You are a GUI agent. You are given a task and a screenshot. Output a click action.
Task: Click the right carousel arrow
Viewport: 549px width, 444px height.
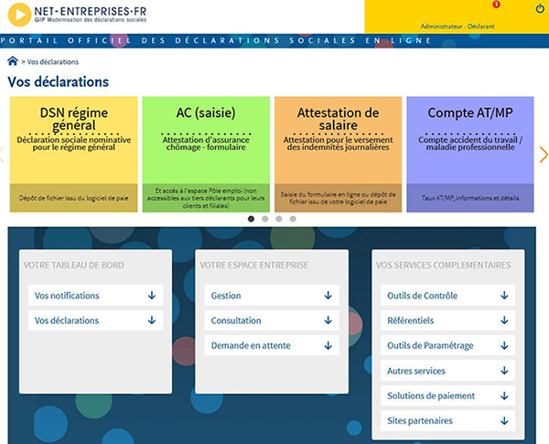[x=544, y=154]
